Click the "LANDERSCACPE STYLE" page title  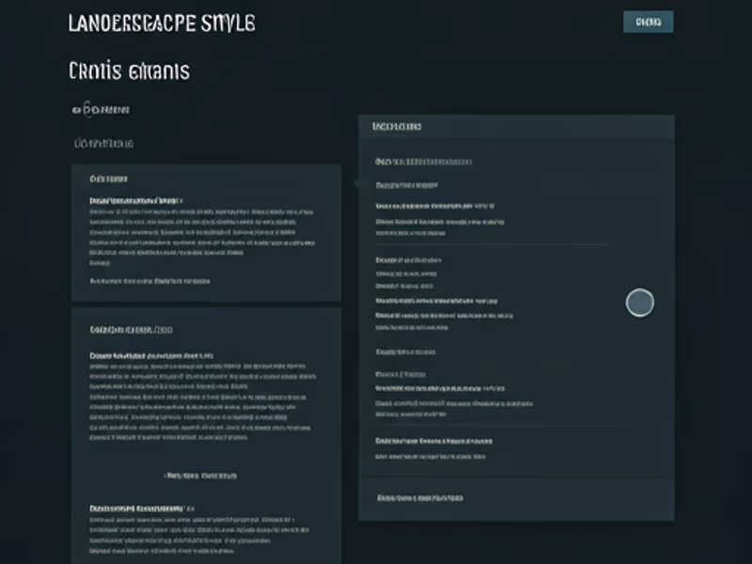click(x=161, y=23)
